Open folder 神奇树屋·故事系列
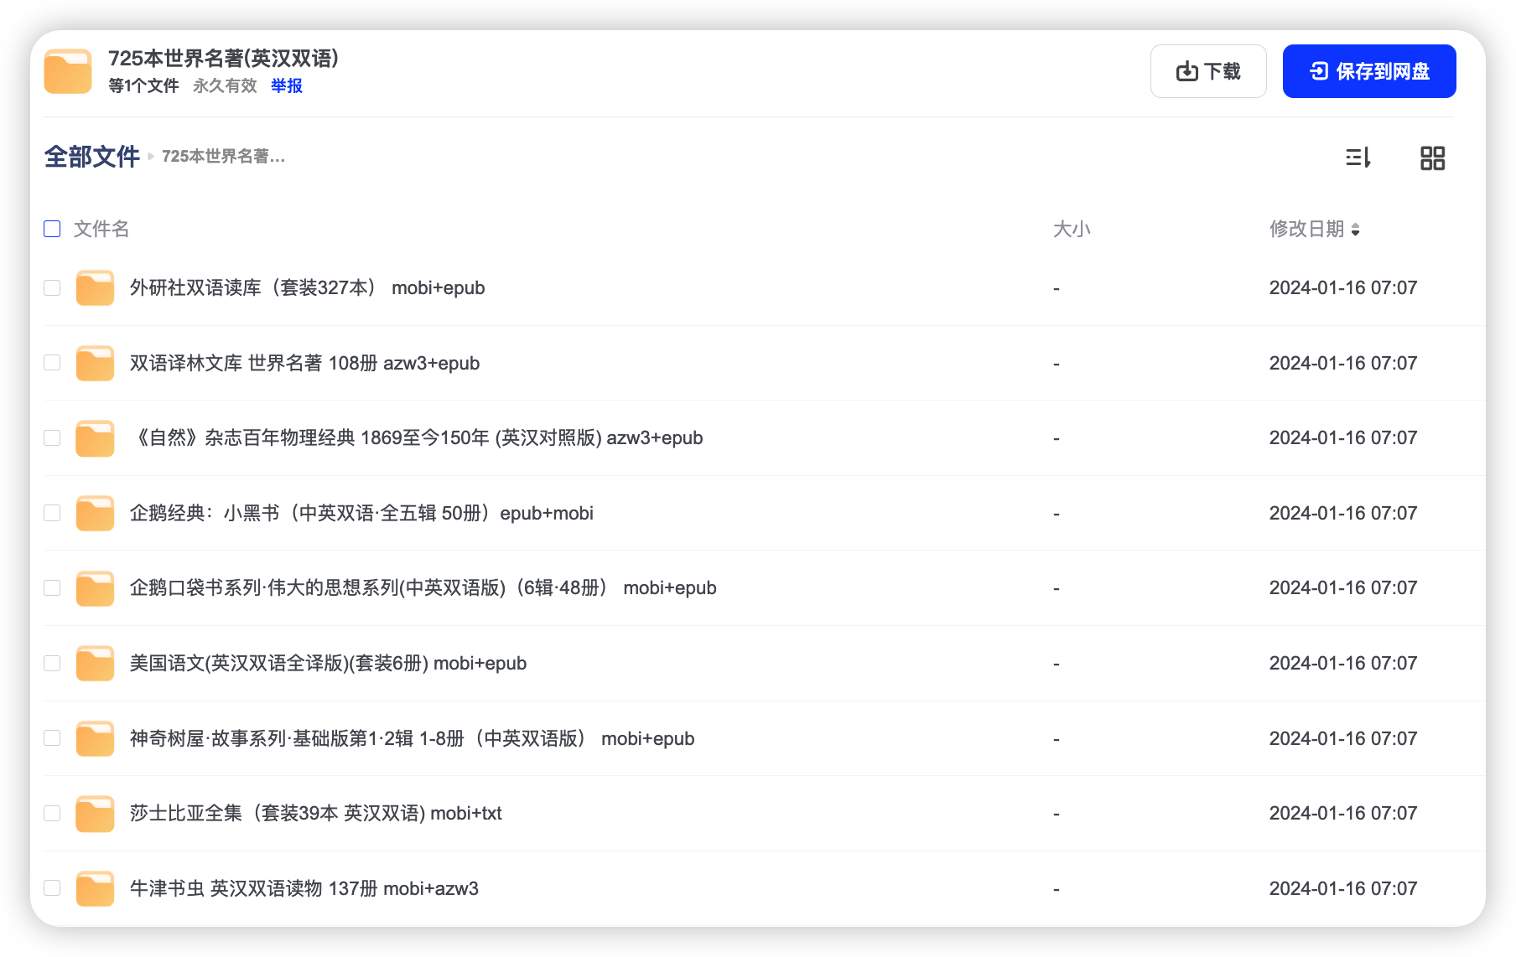 412,738
